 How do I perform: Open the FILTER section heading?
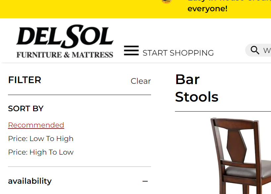coord(25,80)
